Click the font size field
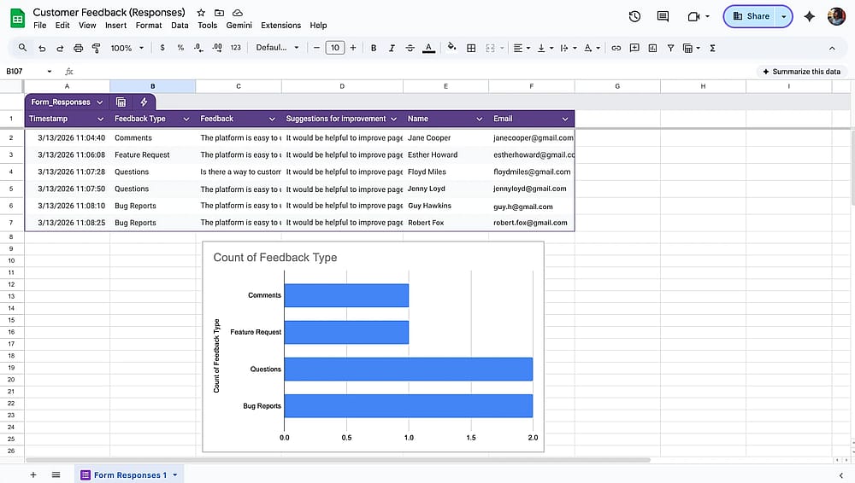This screenshot has width=855, height=483. (335, 48)
